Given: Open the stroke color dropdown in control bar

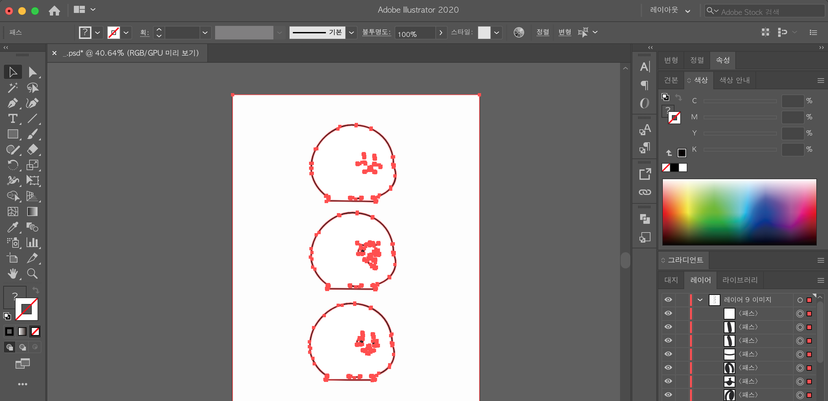Looking at the screenshot, I should coord(126,32).
